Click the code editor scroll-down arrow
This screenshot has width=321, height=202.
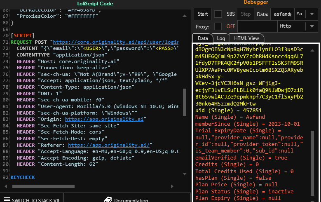click(x=185, y=174)
